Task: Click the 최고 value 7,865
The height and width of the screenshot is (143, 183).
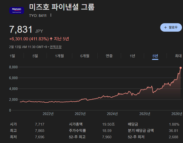Action: (40, 131)
